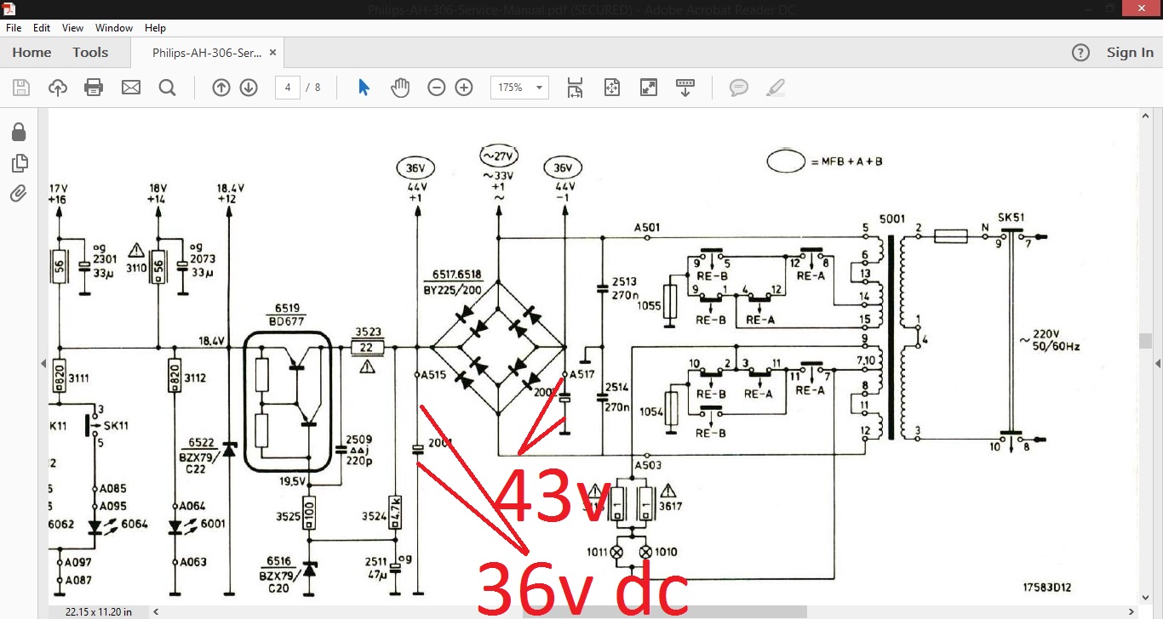
Task: Send file by email envelope icon
Action: [130, 88]
